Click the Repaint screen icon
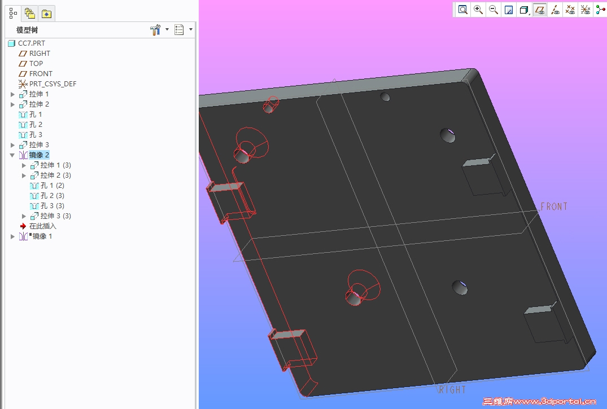Screen dimensions: 607x409 tap(509, 10)
